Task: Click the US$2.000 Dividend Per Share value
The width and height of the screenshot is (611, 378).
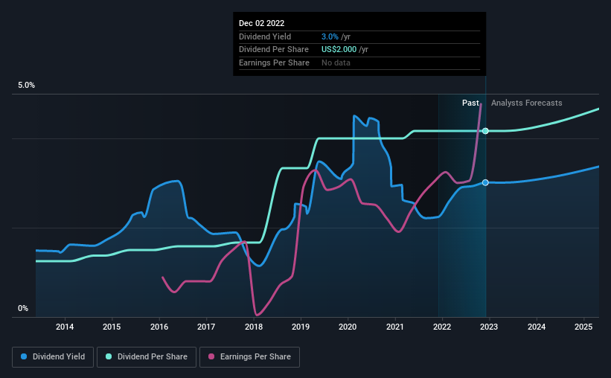Action: (x=339, y=50)
